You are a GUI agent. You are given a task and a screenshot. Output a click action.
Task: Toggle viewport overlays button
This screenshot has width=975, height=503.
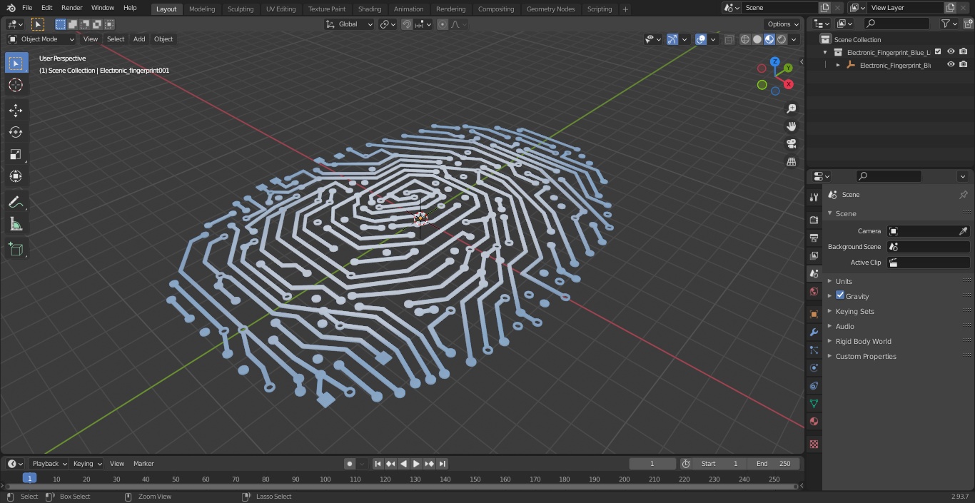[x=701, y=39]
